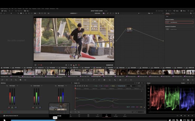
Task: Click the video player volume icon
Action: point(170,120)
